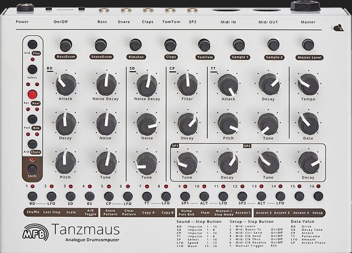Screen dimensions: 352x253
Task: Click the Master output jack
Action: (x=305, y=7)
